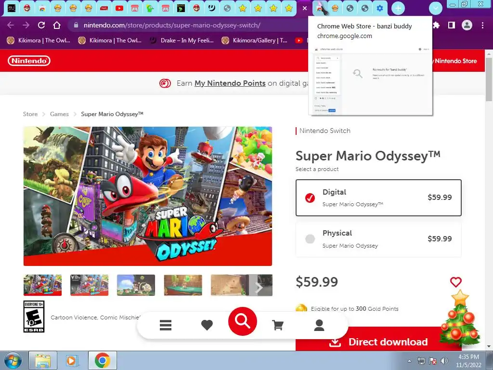Select the Physical product option
The image size is (493, 370).
pyautogui.click(x=378, y=239)
